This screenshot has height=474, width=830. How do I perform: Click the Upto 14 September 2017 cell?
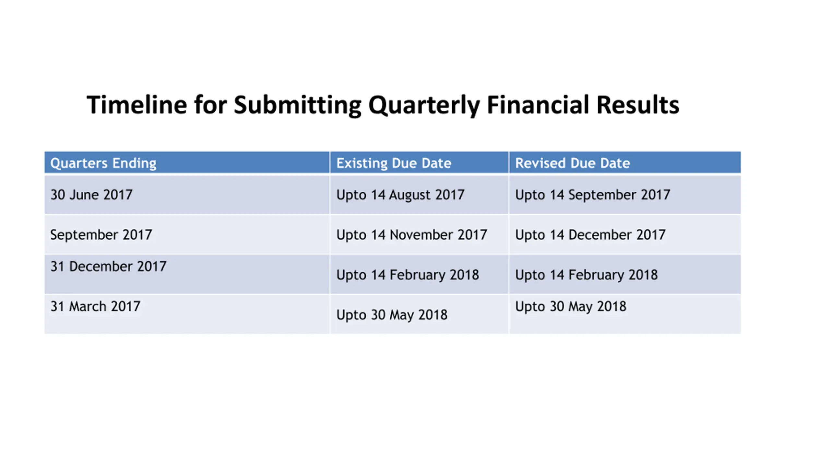(x=625, y=195)
